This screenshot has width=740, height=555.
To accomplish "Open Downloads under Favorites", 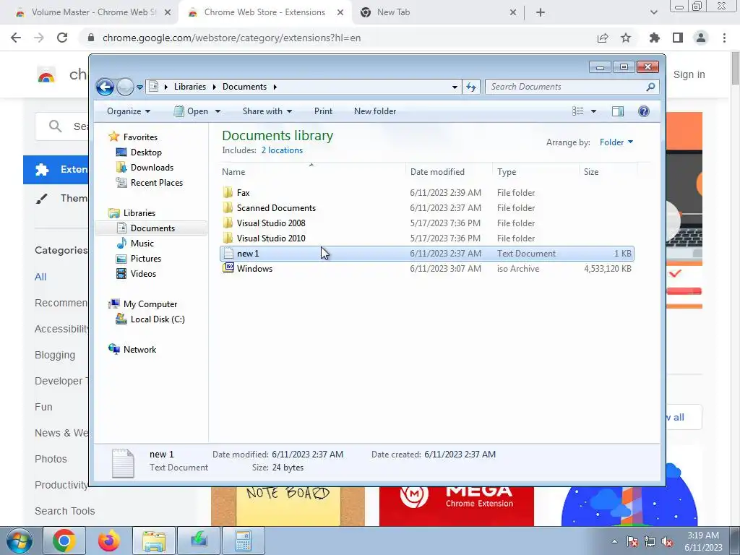I will pos(152,168).
